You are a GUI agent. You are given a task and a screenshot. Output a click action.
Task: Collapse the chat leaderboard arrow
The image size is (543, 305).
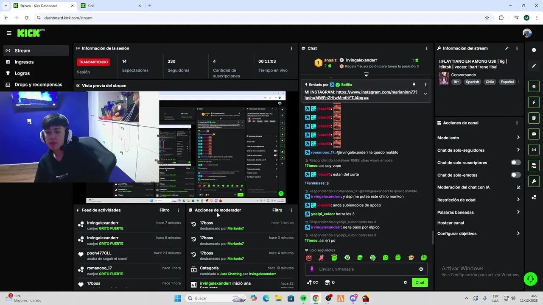pos(366,74)
